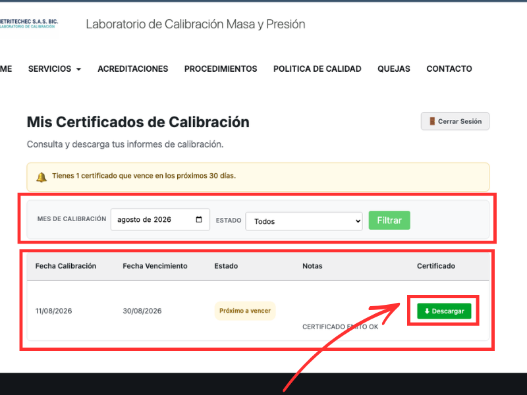The image size is (527, 395).
Task: Select the calibration date 11/08/2026
Action: click(53, 311)
